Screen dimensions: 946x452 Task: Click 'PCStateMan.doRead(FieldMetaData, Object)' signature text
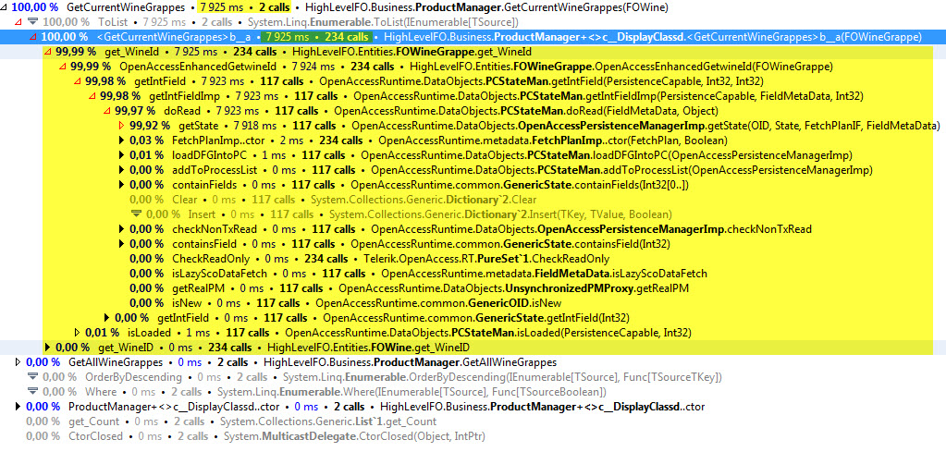tap(525, 111)
